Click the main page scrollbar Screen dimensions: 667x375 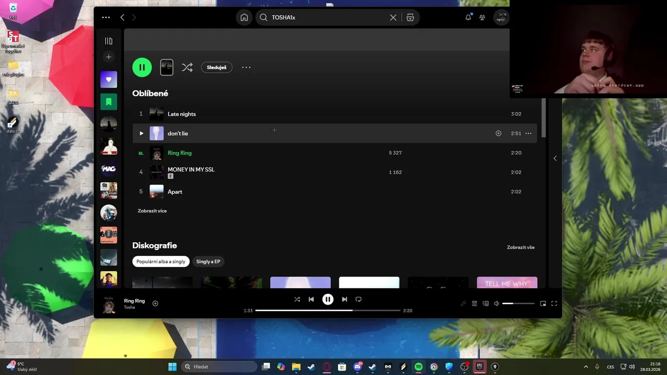click(x=544, y=117)
